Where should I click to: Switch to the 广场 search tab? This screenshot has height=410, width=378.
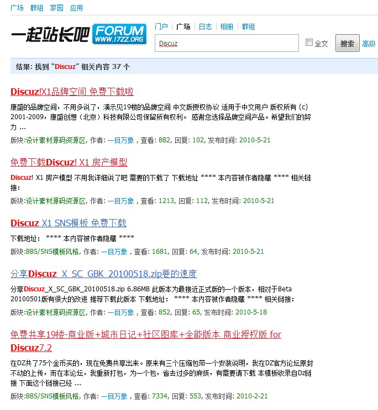tap(183, 26)
